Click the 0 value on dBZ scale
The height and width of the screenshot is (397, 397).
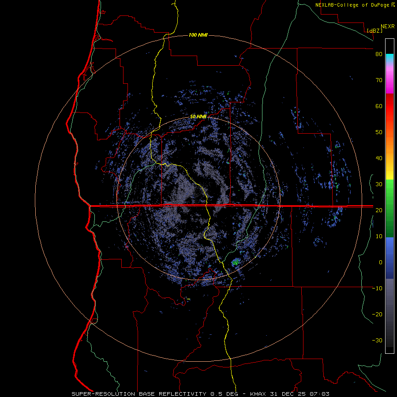[380, 262]
